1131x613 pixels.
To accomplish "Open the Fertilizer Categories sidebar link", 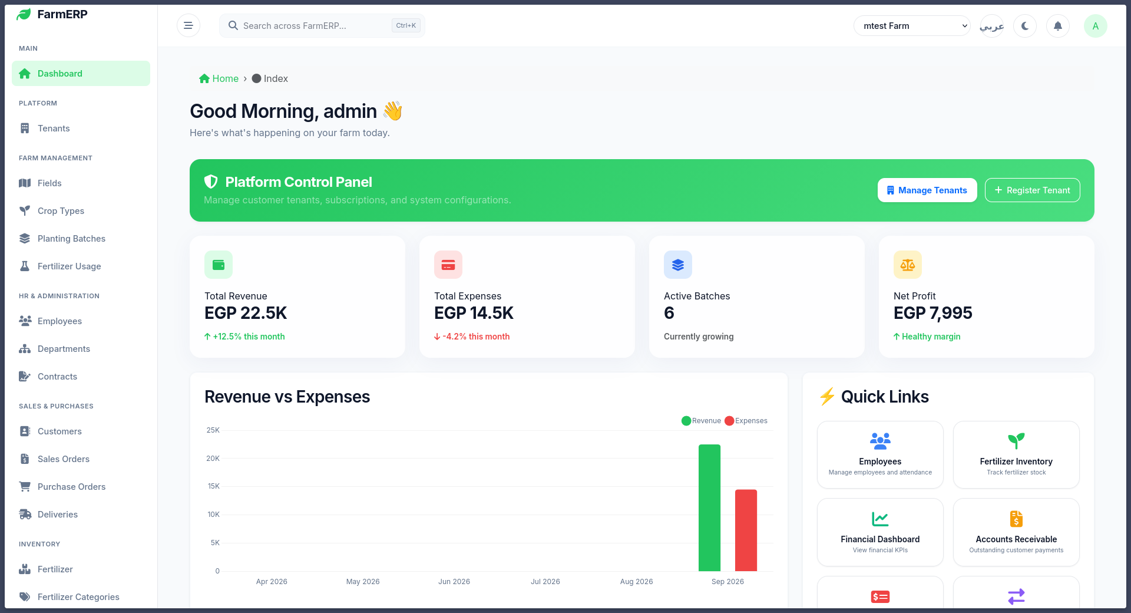I will click(x=81, y=597).
